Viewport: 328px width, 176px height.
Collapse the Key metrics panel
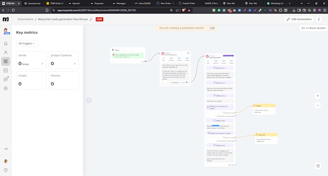pos(89,101)
